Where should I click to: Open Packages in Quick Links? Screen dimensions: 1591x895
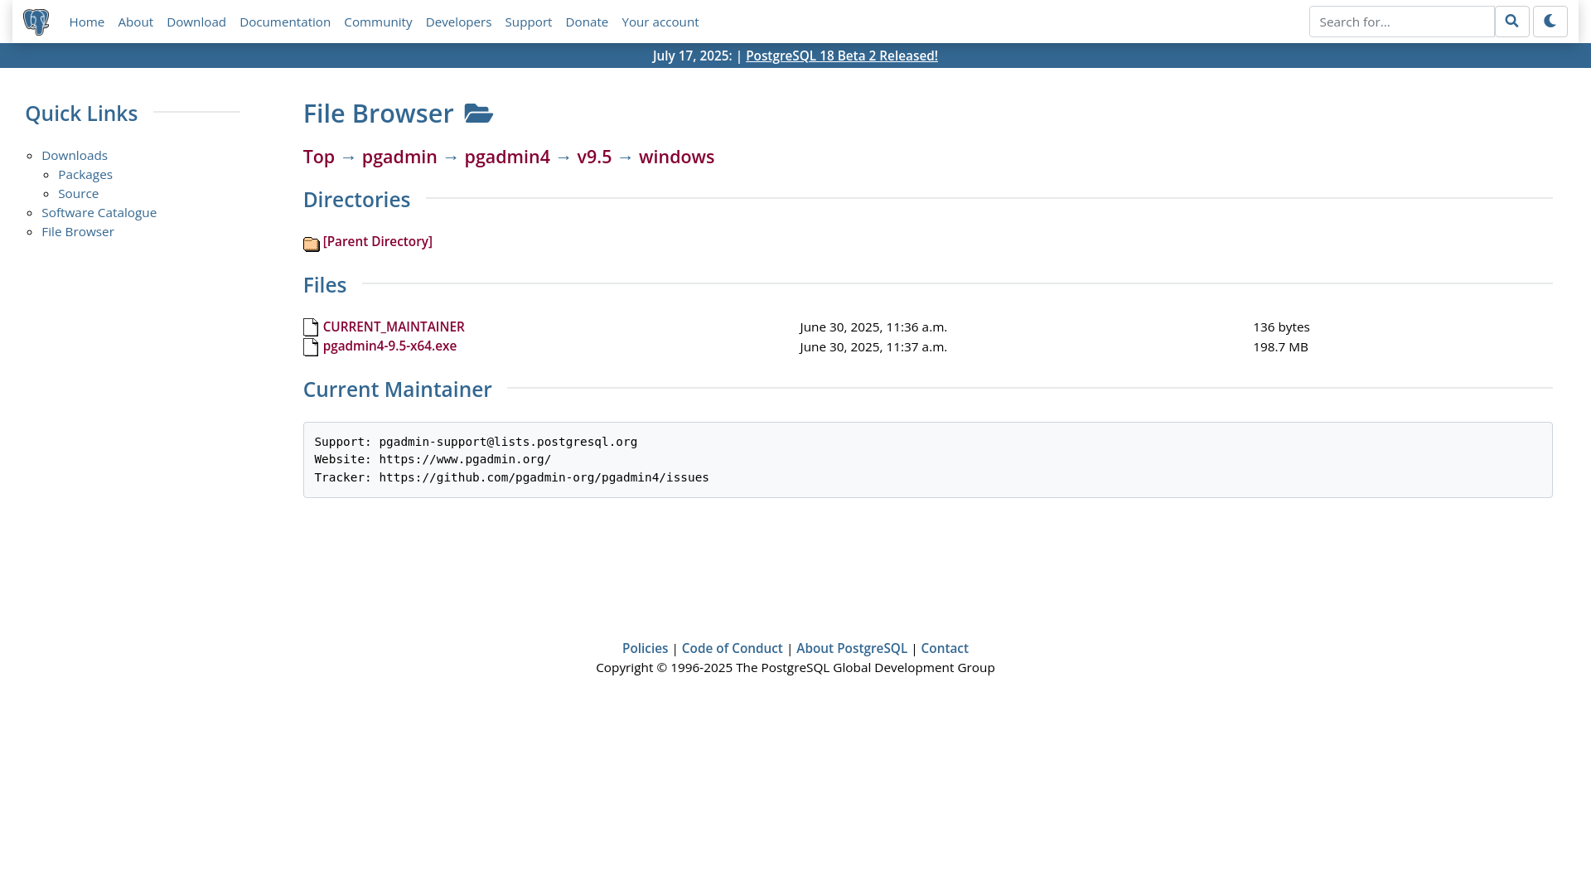pyautogui.click(x=85, y=175)
